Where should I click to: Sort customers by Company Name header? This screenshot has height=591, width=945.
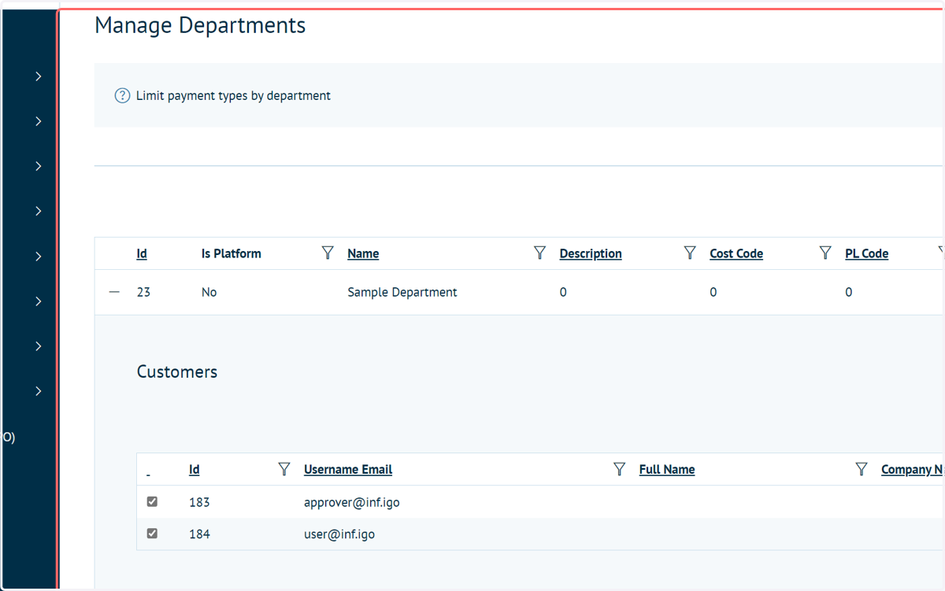tap(912, 470)
